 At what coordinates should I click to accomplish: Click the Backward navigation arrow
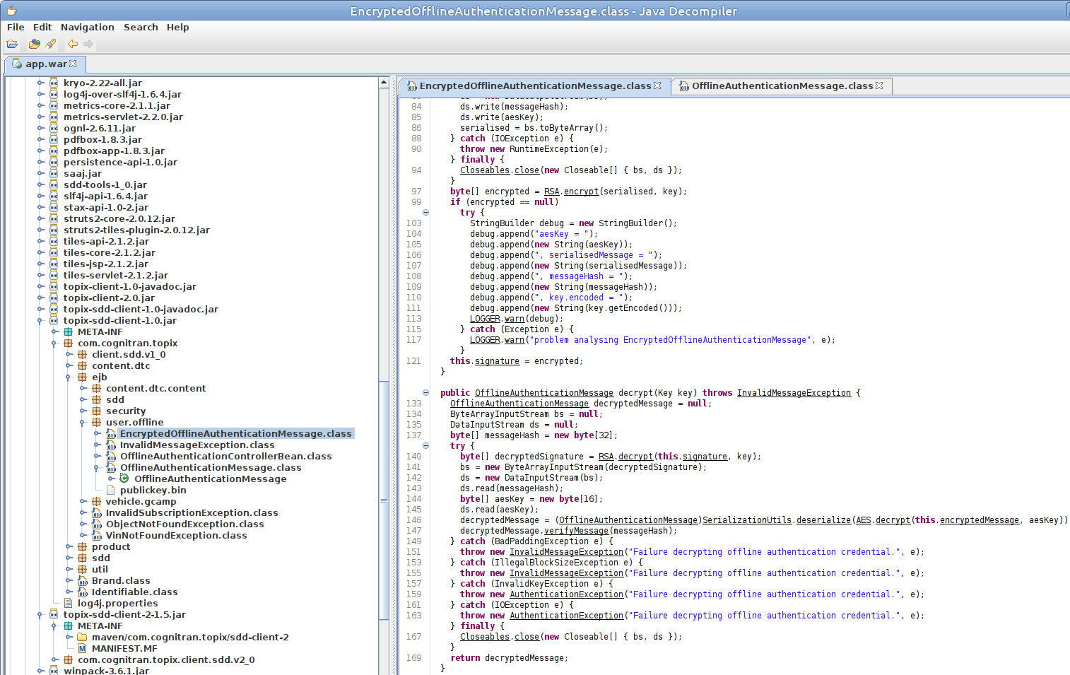(x=72, y=44)
